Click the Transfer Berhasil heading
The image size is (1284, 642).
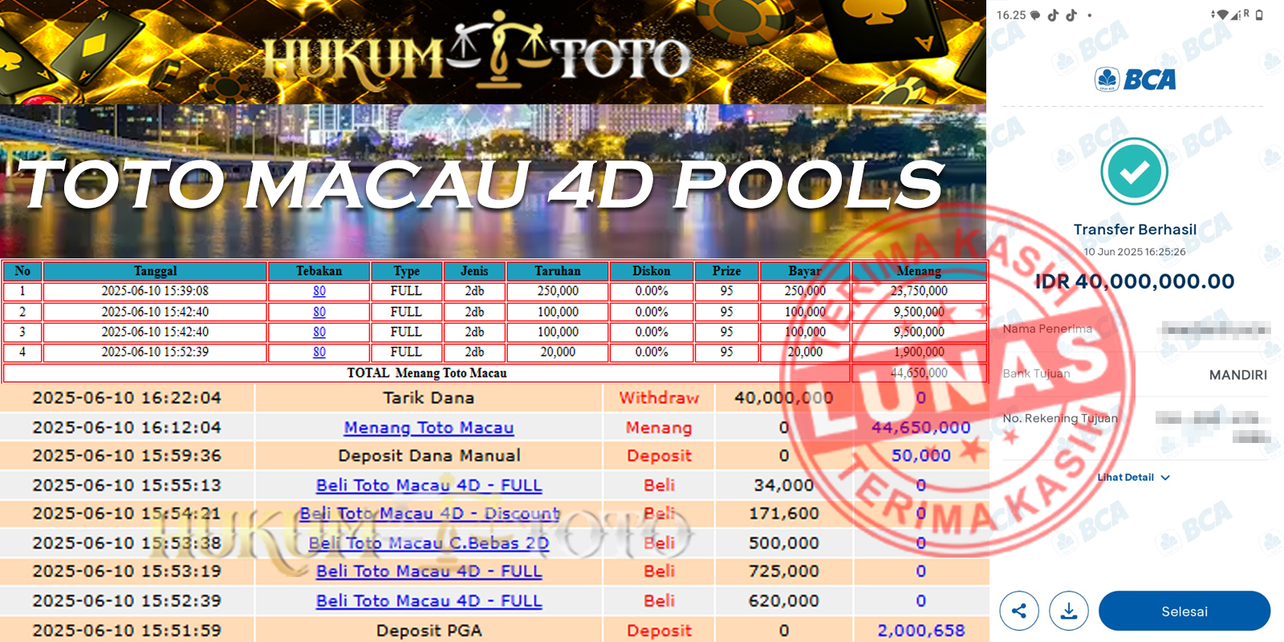[x=1135, y=230]
